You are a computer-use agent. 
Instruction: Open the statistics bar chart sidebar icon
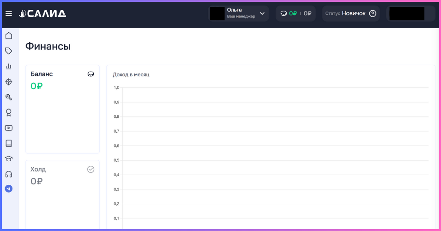pyautogui.click(x=9, y=67)
